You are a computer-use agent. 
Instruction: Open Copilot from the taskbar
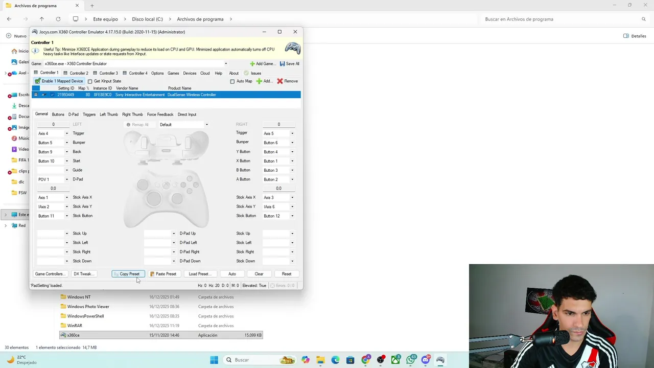(306, 360)
